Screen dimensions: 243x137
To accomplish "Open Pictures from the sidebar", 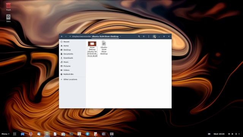I will (72, 66).
